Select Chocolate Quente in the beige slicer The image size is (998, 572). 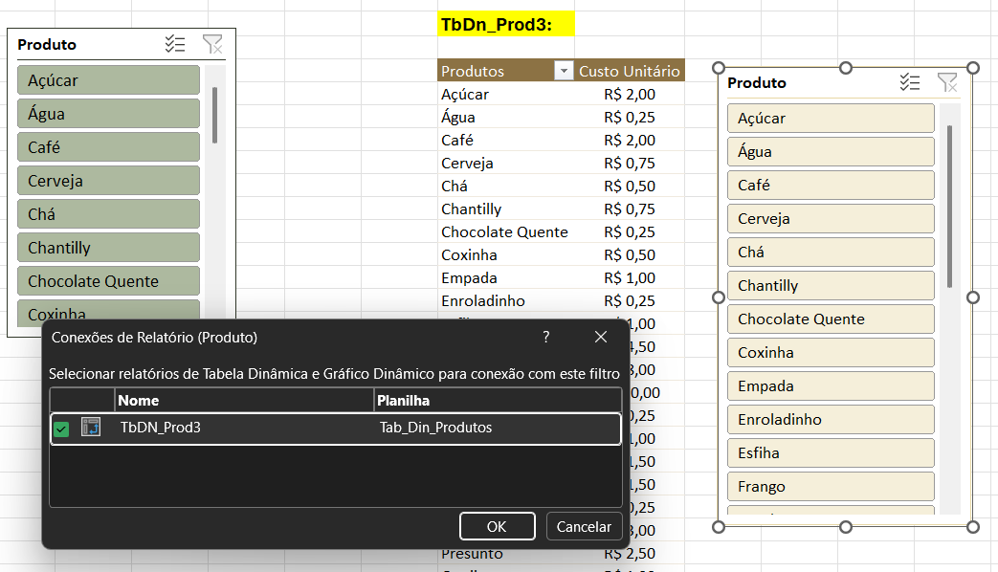831,319
